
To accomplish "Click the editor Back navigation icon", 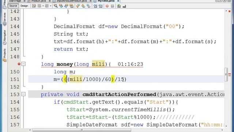I will click(x=39, y=6).
